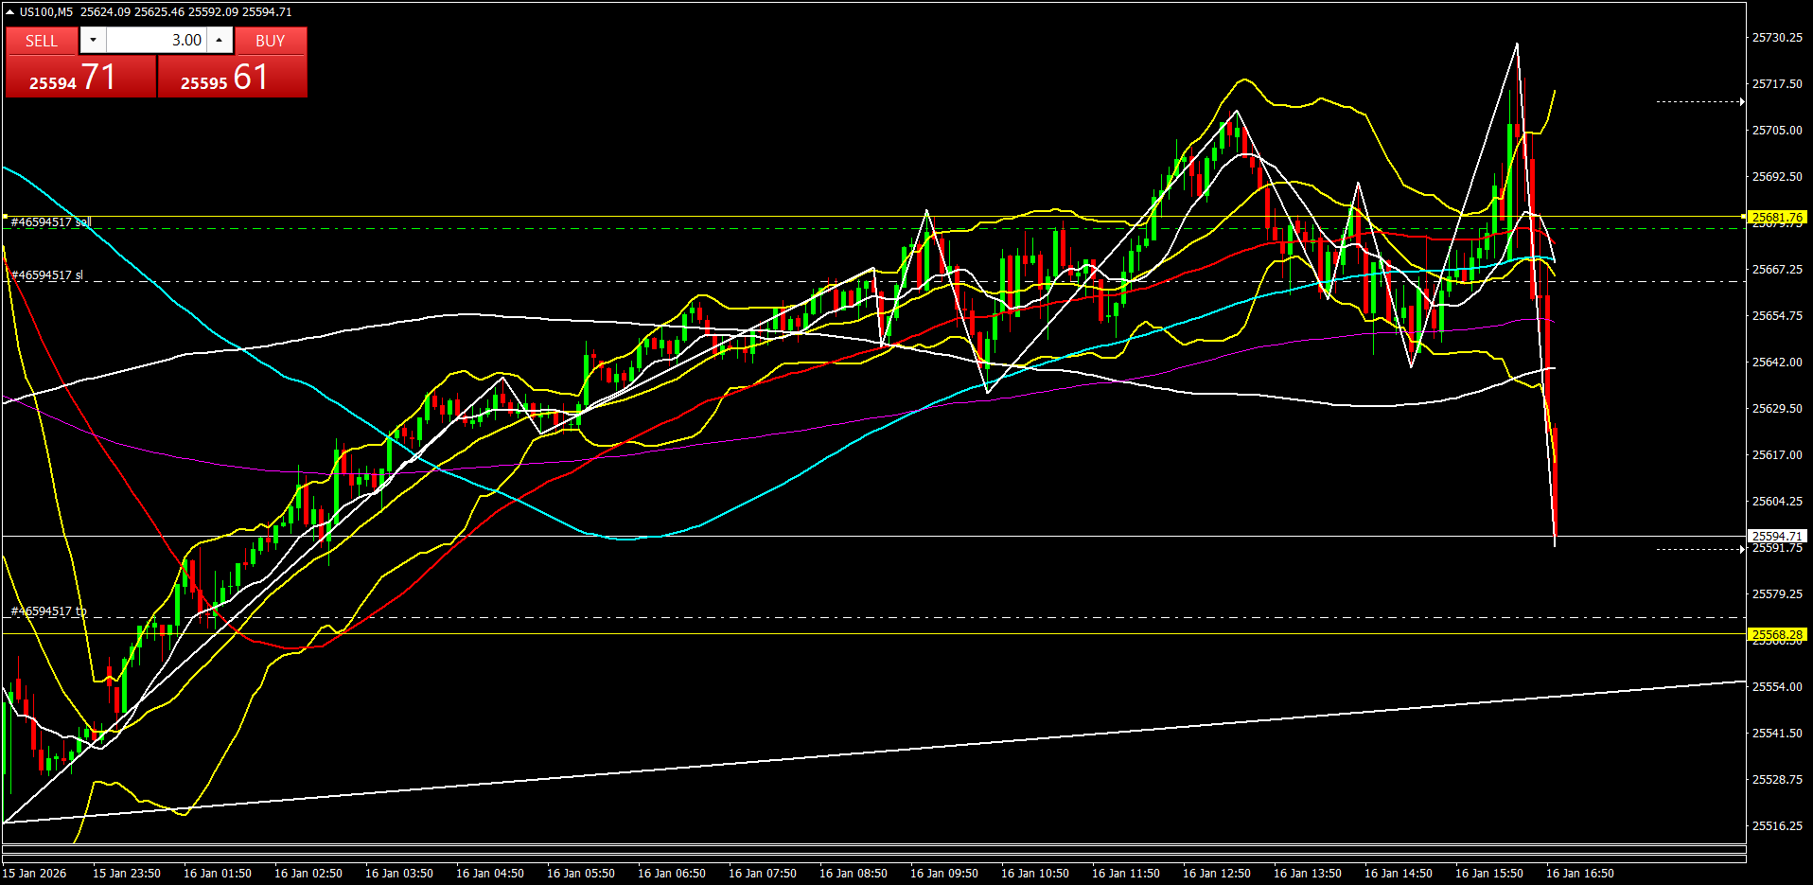This screenshot has height=885, width=1813.
Task: Increase lot volume with up arrow
Action: [219, 40]
